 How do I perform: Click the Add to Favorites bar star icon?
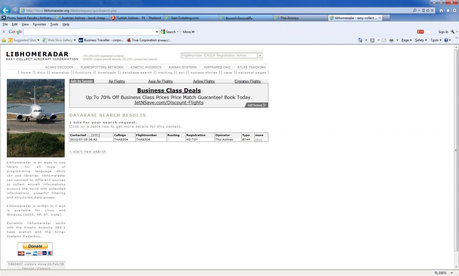(4, 40)
